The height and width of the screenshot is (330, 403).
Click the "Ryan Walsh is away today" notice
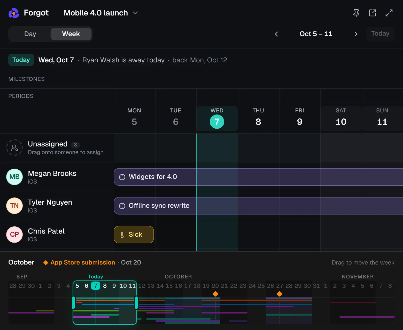click(x=123, y=60)
